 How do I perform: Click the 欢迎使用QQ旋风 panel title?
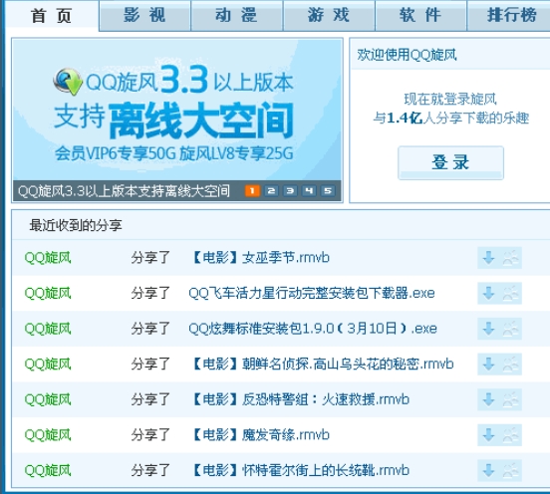click(x=407, y=55)
